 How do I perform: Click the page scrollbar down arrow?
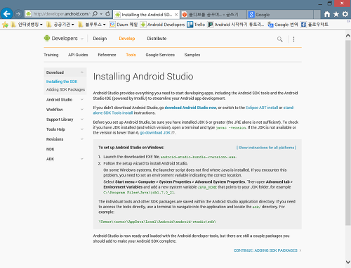(348, 262)
